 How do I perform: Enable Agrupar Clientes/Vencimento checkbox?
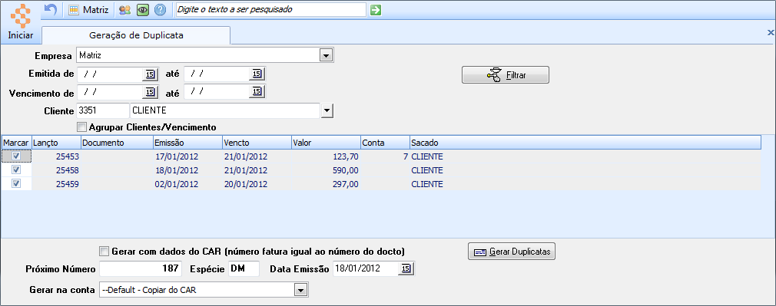(x=81, y=127)
